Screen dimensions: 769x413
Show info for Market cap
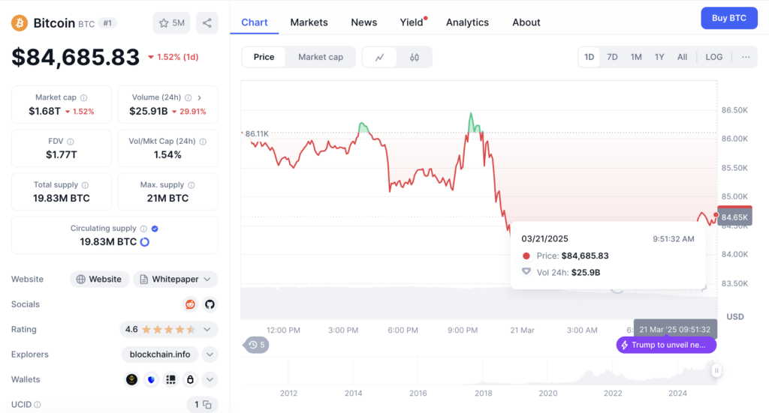(84, 97)
